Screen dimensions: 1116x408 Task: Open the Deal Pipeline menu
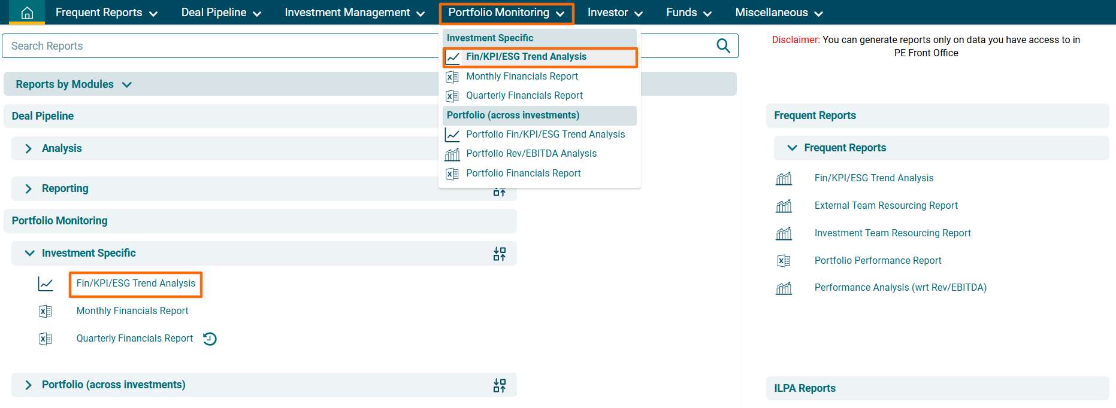(x=220, y=13)
